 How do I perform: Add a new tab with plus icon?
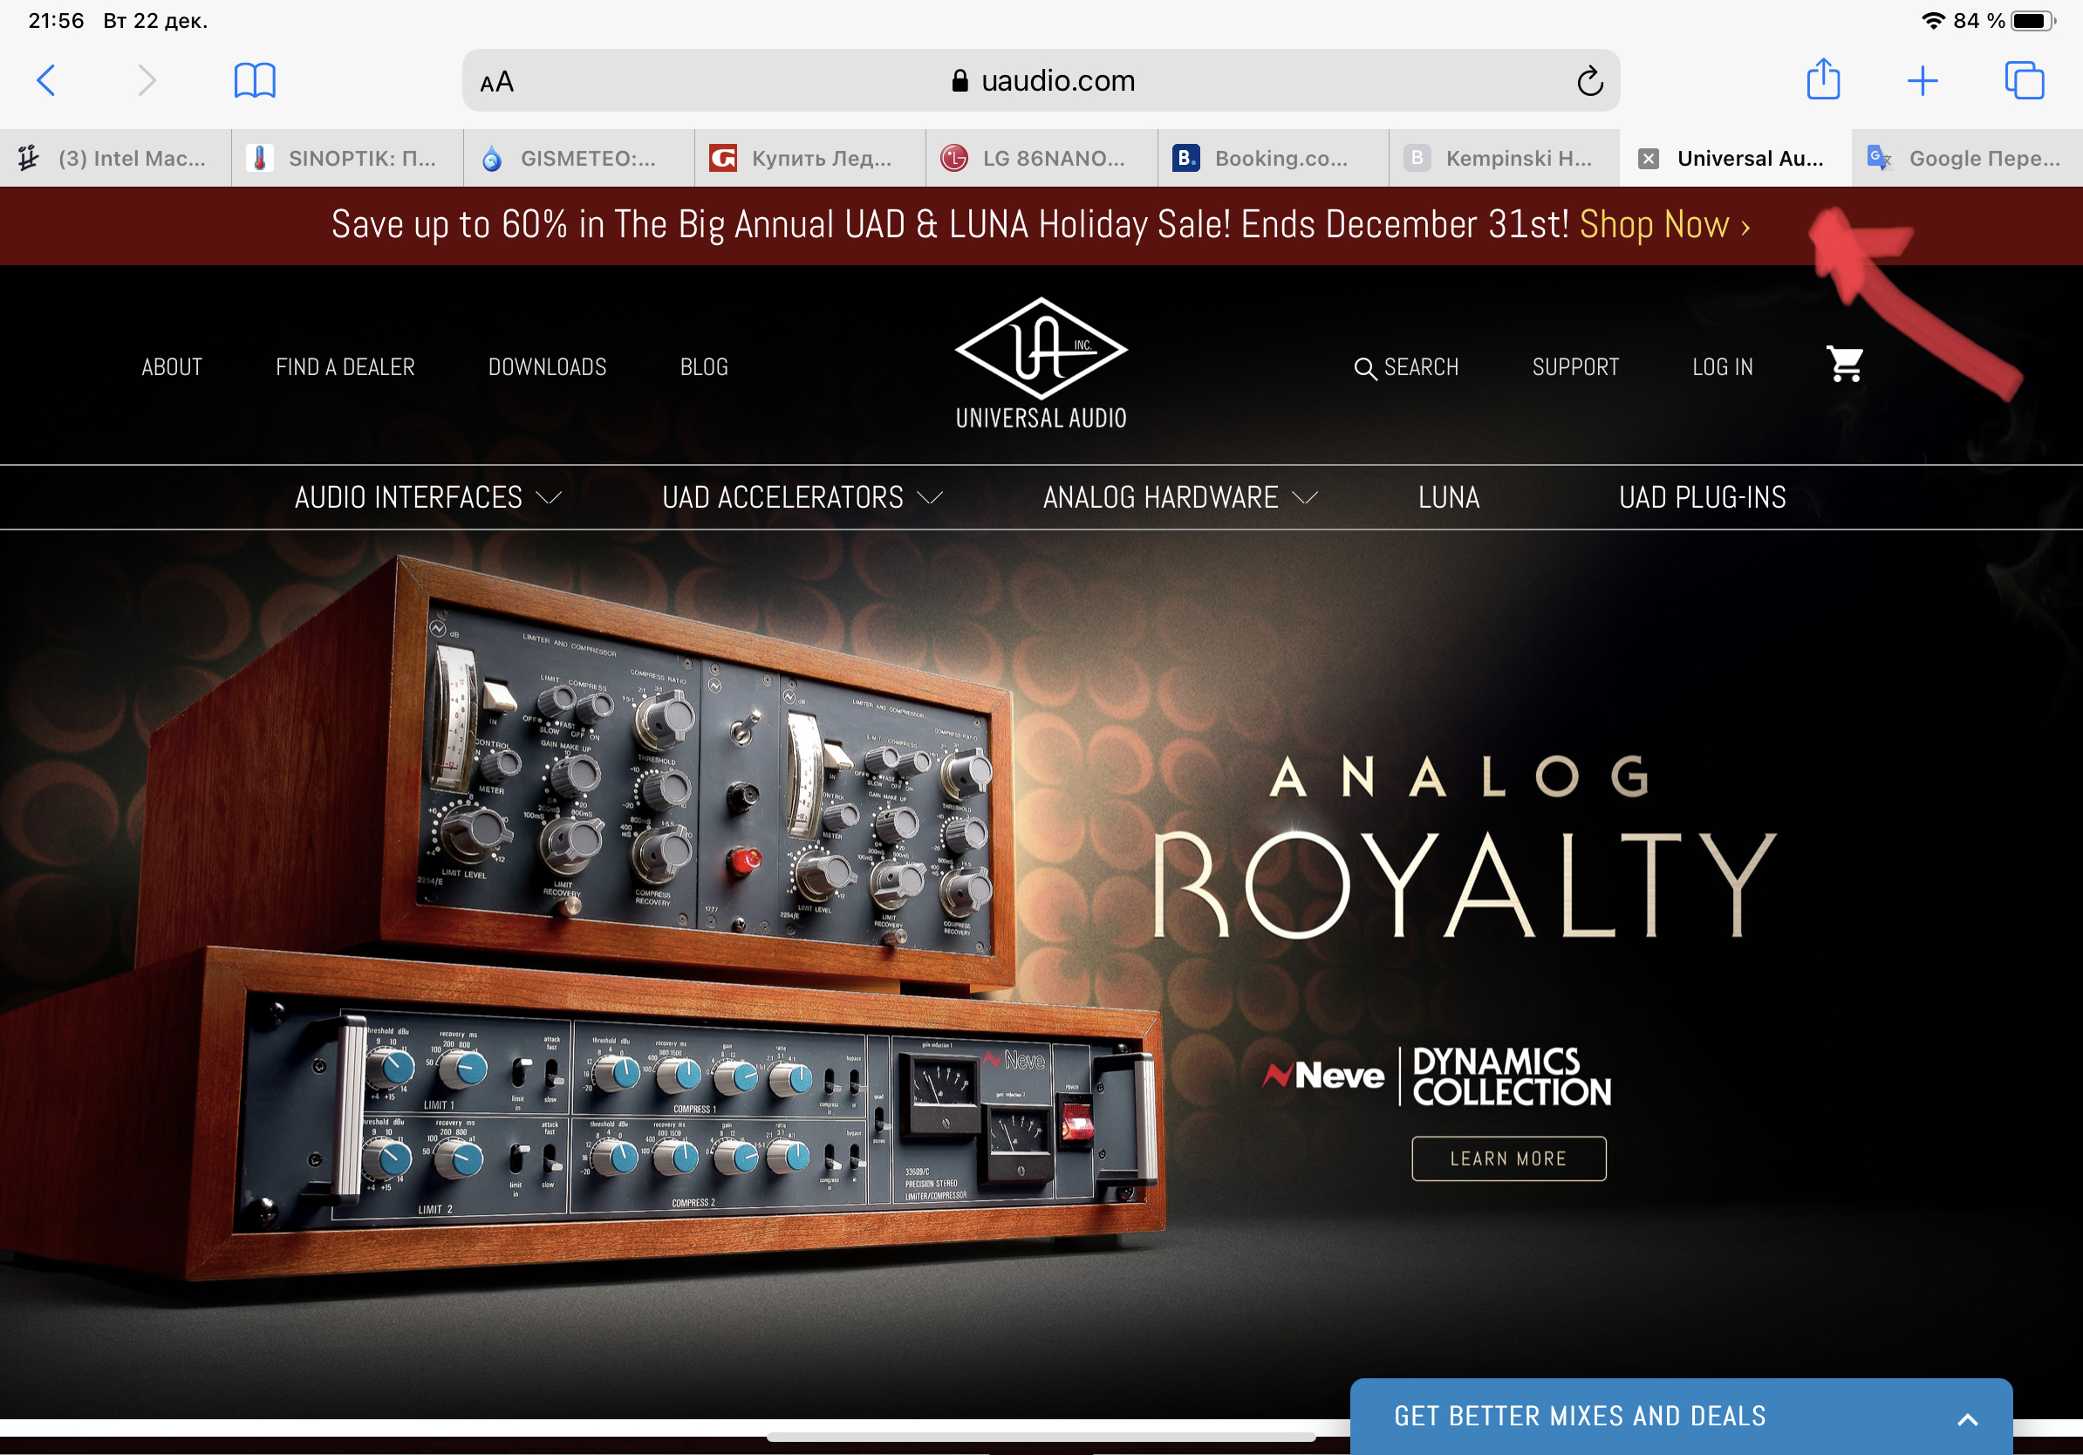1923,81
